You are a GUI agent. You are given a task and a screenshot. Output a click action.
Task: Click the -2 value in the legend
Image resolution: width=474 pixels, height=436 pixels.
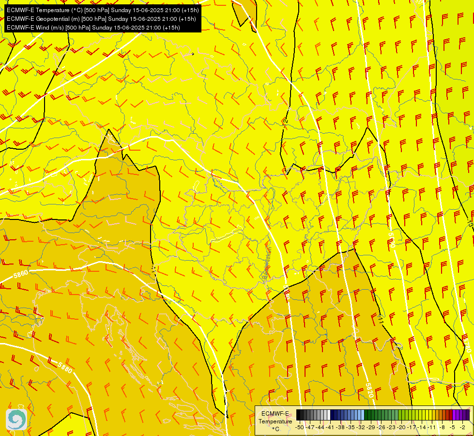pyautogui.click(x=462, y=427)
